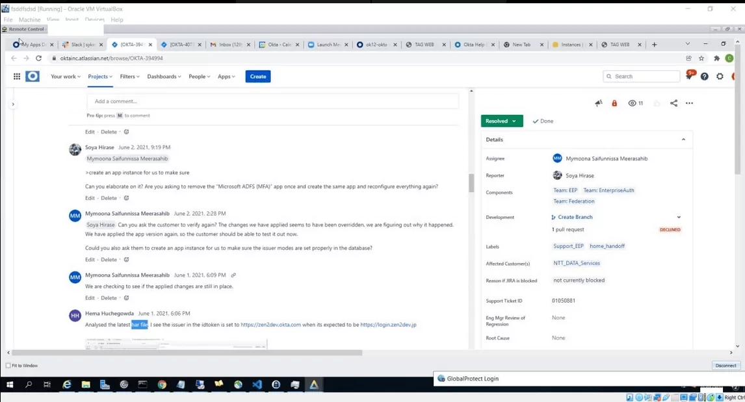This screenshot has height=402, width=745.
Task: Click the Done checkmark on the issue
Action: tap(543, 121)
